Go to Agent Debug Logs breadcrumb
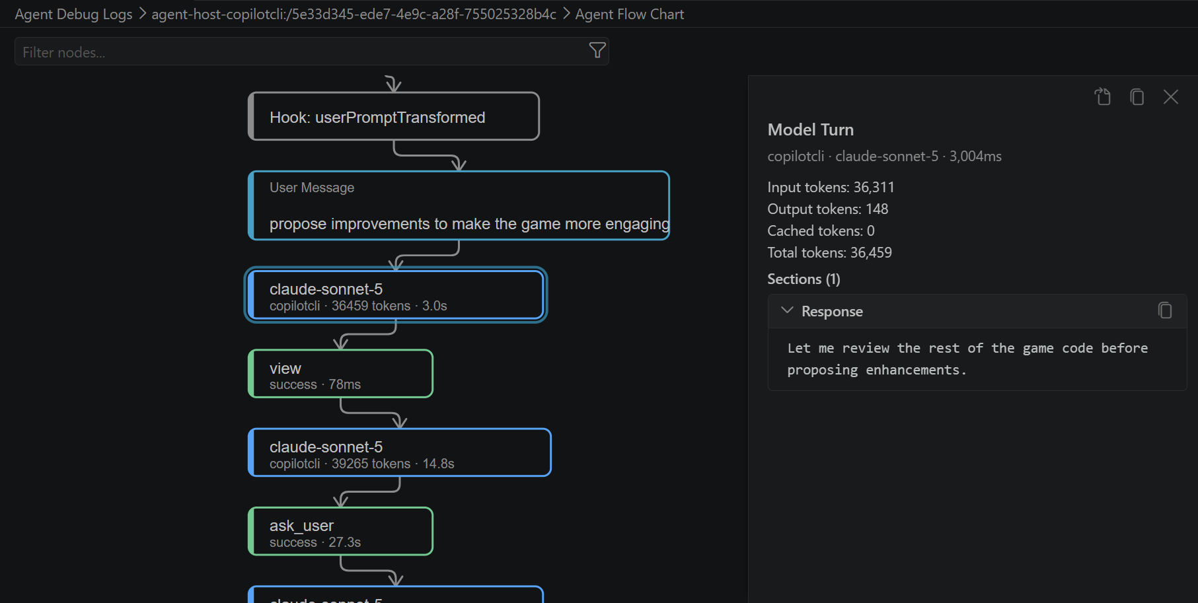 click(x=73, y=14)
